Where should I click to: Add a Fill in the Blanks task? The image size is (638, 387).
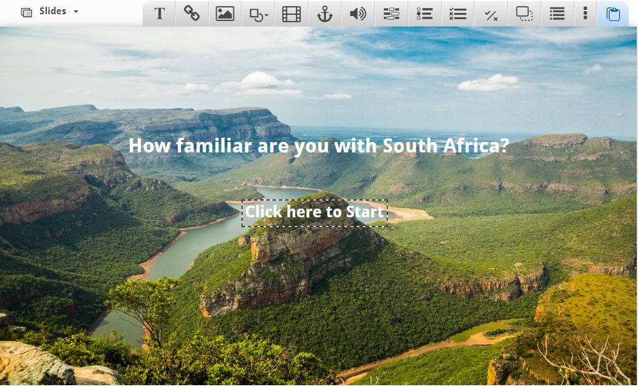pos(392,14)
